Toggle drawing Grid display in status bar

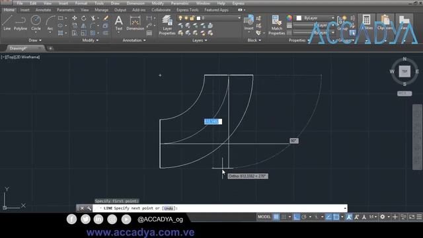point(276,217)
